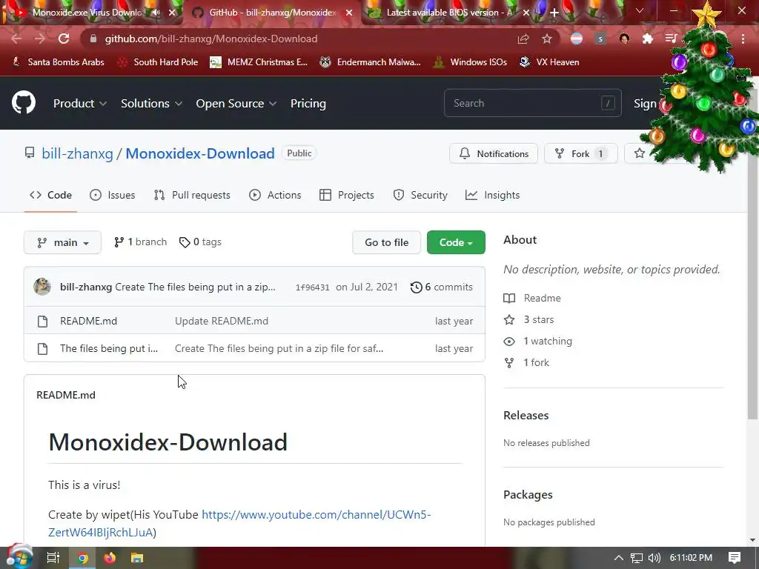Expand the Open Source menu

coord(236,103)
